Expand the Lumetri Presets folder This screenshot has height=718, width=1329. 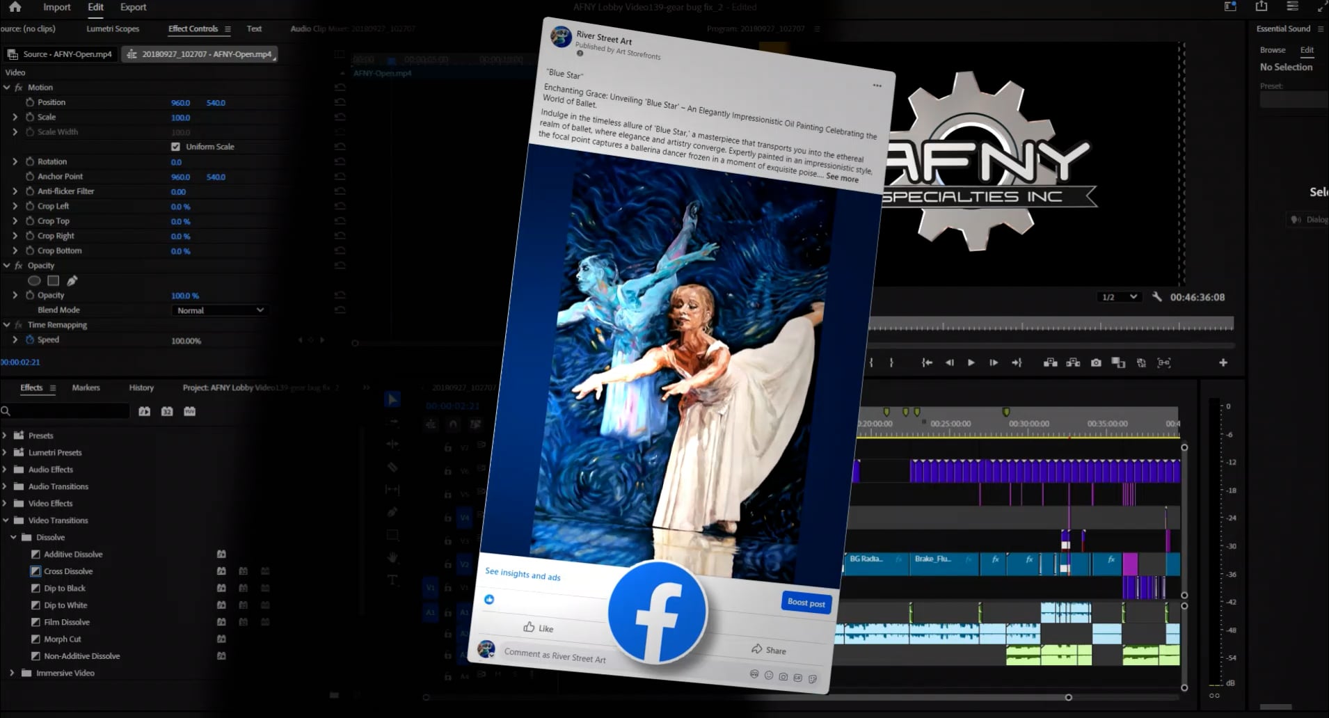click(5, 452)
